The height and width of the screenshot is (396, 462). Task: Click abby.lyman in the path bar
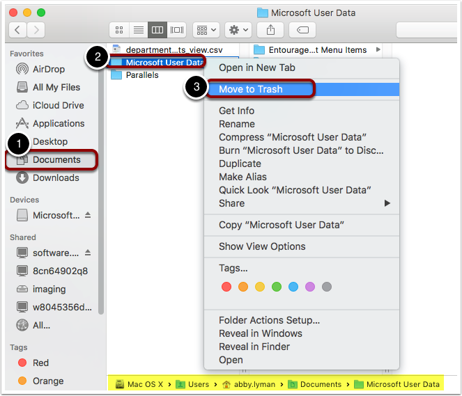249,384
